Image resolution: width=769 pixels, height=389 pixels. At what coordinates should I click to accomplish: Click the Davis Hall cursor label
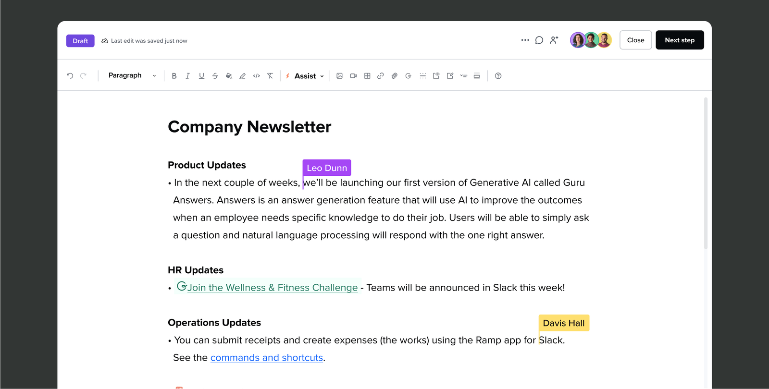coord(564,323)
